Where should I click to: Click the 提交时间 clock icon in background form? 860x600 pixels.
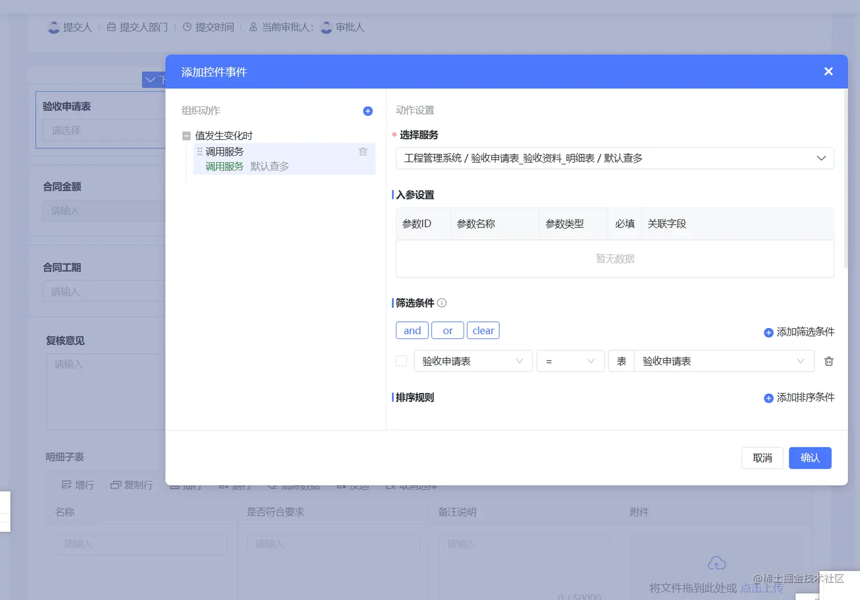[x=187, y=27]
